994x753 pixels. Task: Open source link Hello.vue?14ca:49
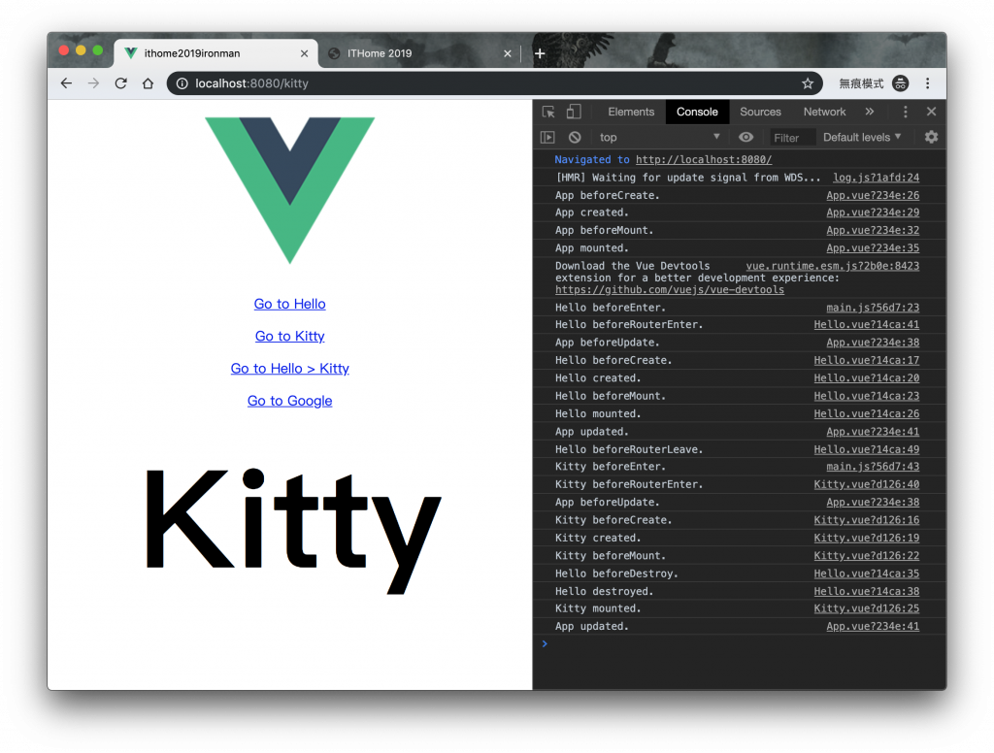tap(867, 449)
